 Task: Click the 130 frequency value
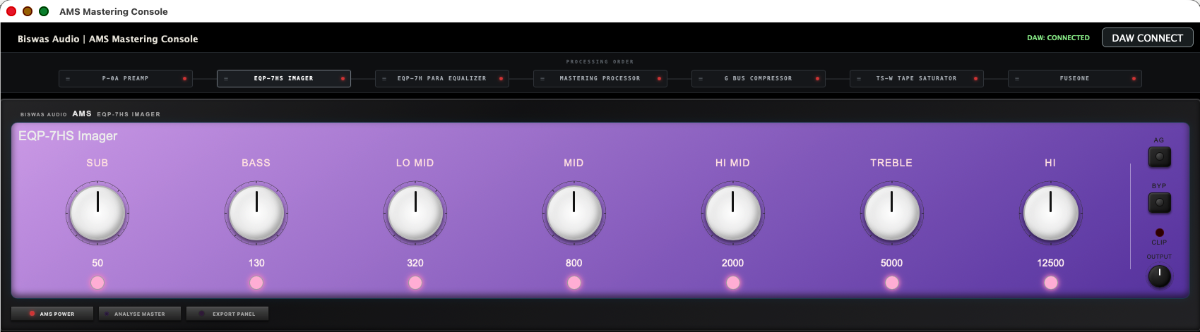[256, 263]
